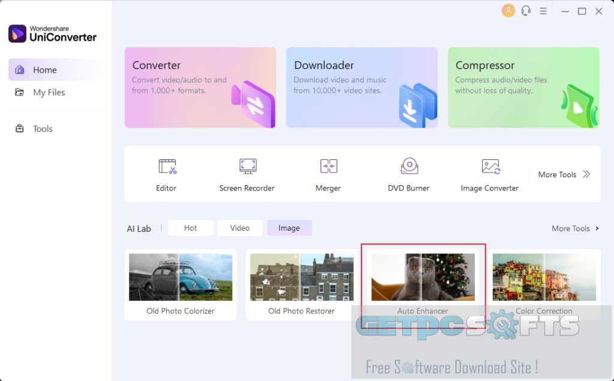Image resolution: width=614 pixels, height=381 pixels.
Task: Go to Home in the sidebar
Action: coord(55,69)
